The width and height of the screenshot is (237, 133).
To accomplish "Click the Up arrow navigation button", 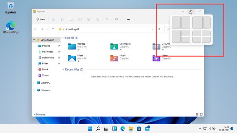I will 53,29.
